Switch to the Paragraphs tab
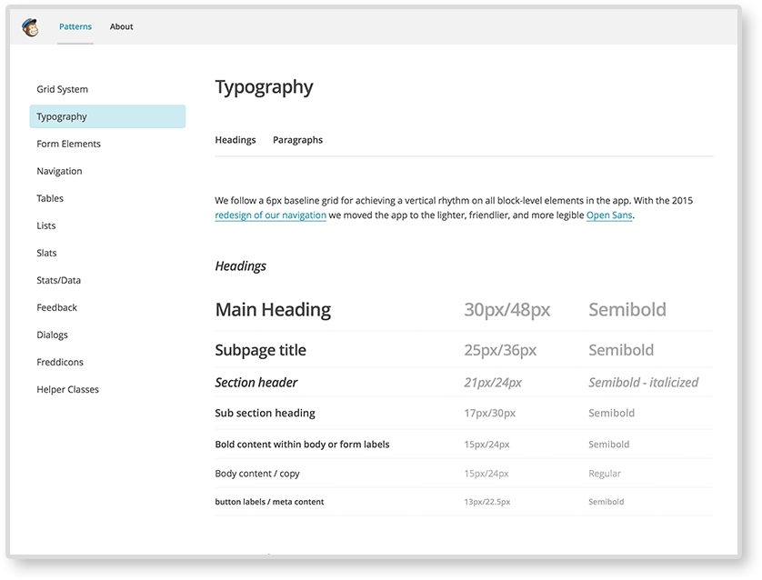The image size is (762, 580). point(297,139)
